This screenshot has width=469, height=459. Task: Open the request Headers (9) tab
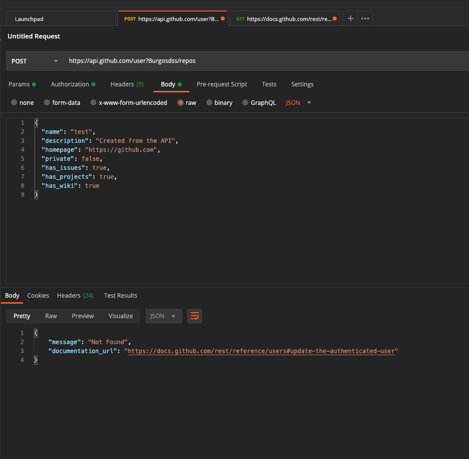pyautogui.click(x=127, y=84)
